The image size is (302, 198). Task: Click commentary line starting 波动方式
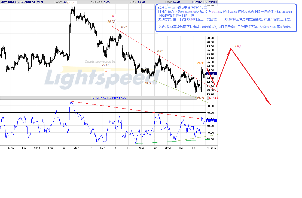[x=225, y=19]
